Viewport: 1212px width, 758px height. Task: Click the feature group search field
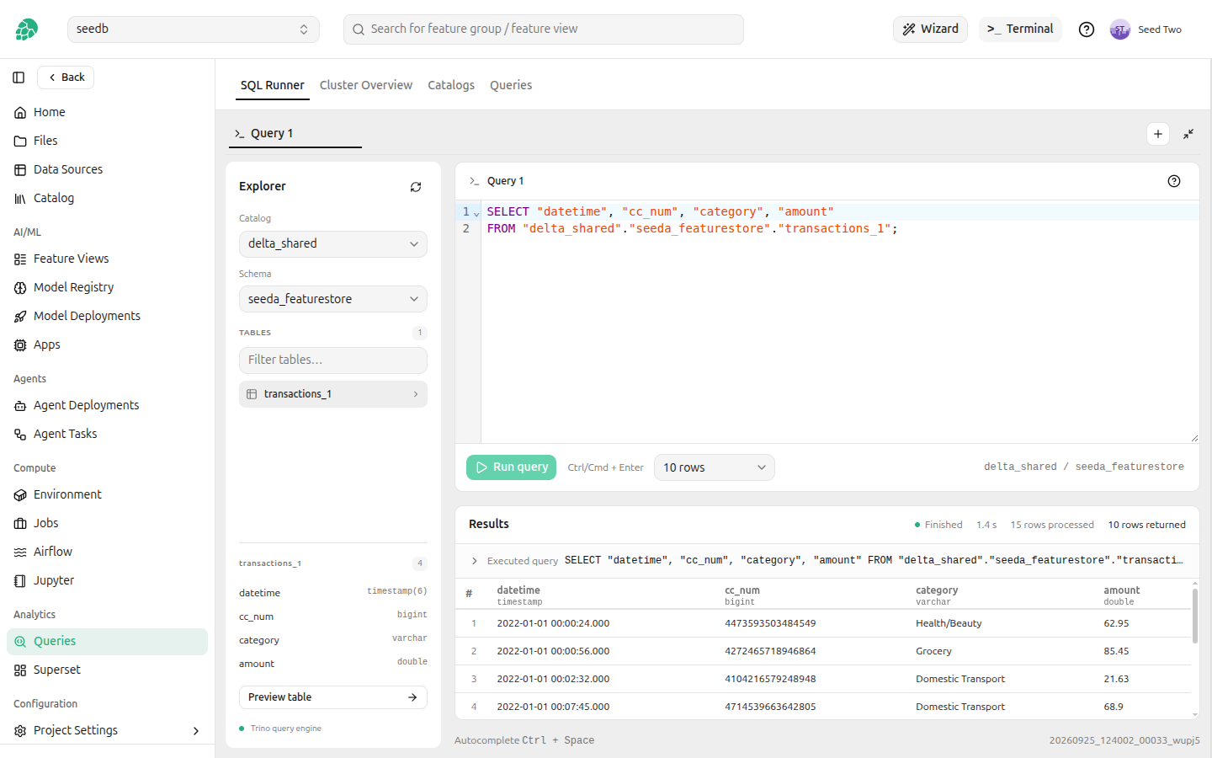pos(544,29)
